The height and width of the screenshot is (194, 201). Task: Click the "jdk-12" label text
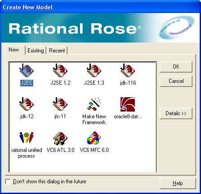[x=27, y=116]
